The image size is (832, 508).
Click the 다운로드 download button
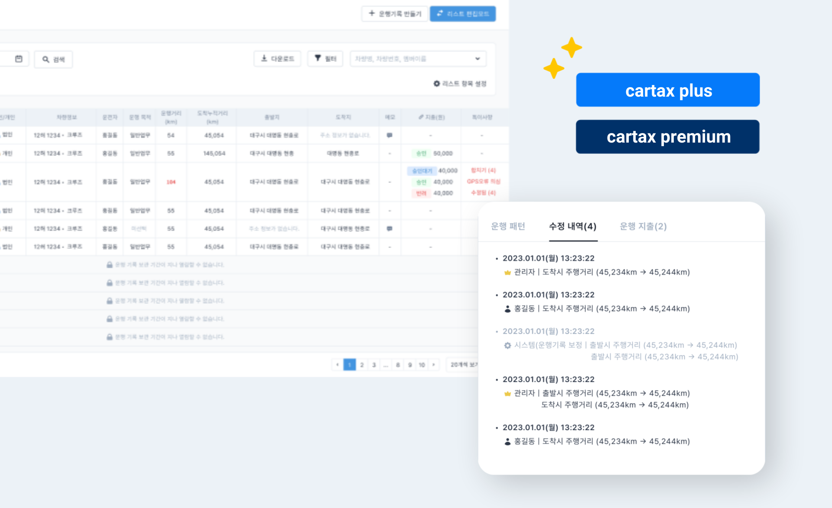pyautogui.click(x=277, y=59)
